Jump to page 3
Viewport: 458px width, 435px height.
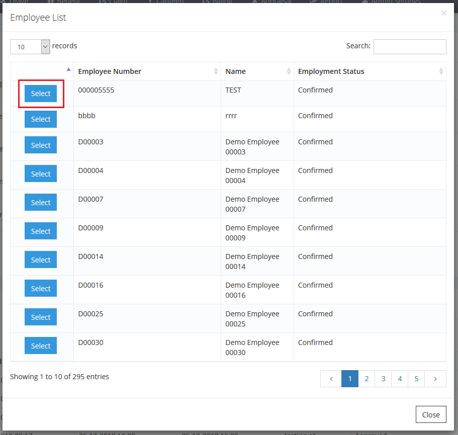(x=383, y=379)
